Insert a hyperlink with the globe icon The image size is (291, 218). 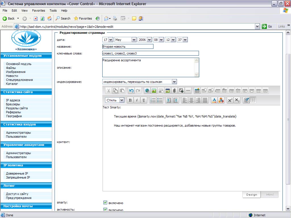pyautogui.click(x=147, y=91)
